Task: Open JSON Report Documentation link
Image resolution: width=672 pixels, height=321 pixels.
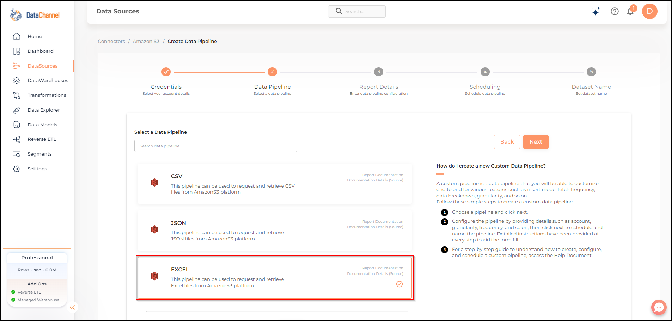Action: click(x=383, y=222)
